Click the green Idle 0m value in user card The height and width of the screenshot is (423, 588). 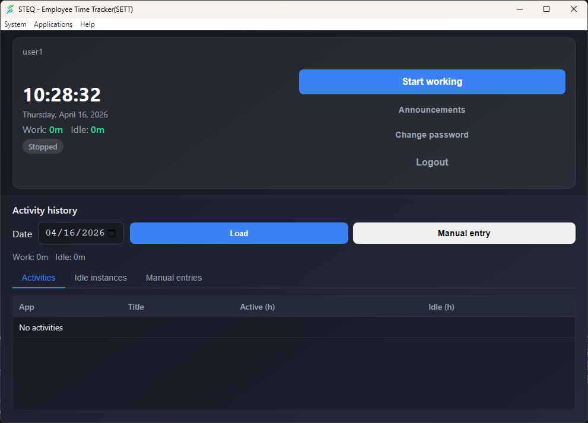[97, 130]
